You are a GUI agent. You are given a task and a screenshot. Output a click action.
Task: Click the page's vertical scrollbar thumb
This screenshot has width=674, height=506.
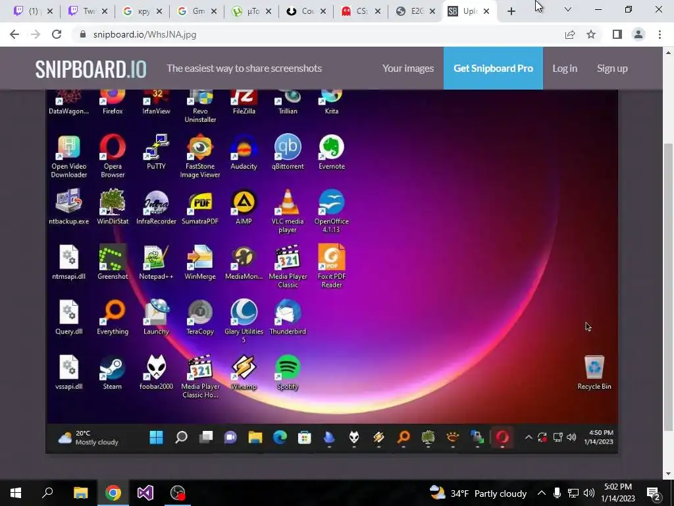click(668, 286)
